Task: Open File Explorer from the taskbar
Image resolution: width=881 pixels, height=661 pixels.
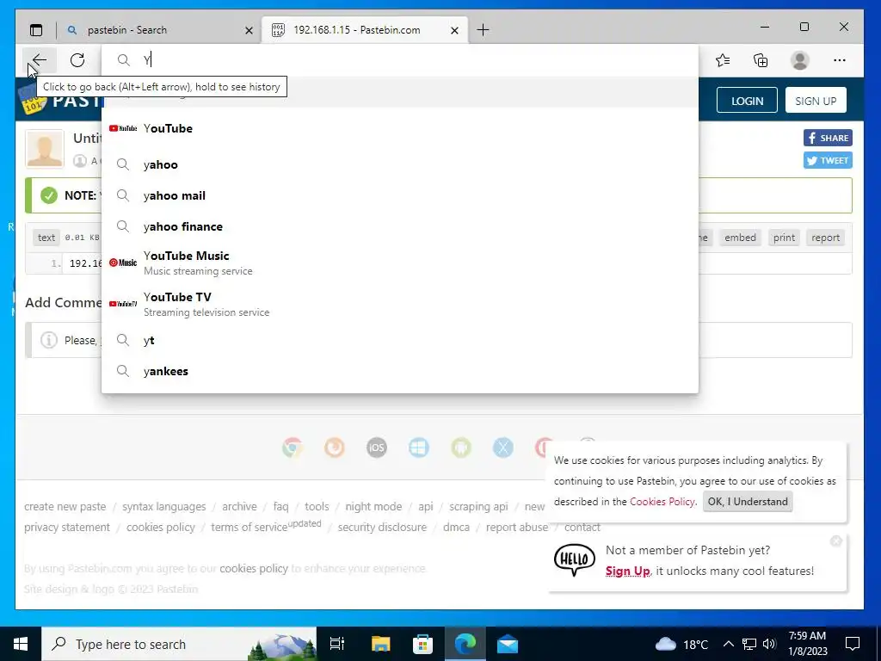Action: 380,644
